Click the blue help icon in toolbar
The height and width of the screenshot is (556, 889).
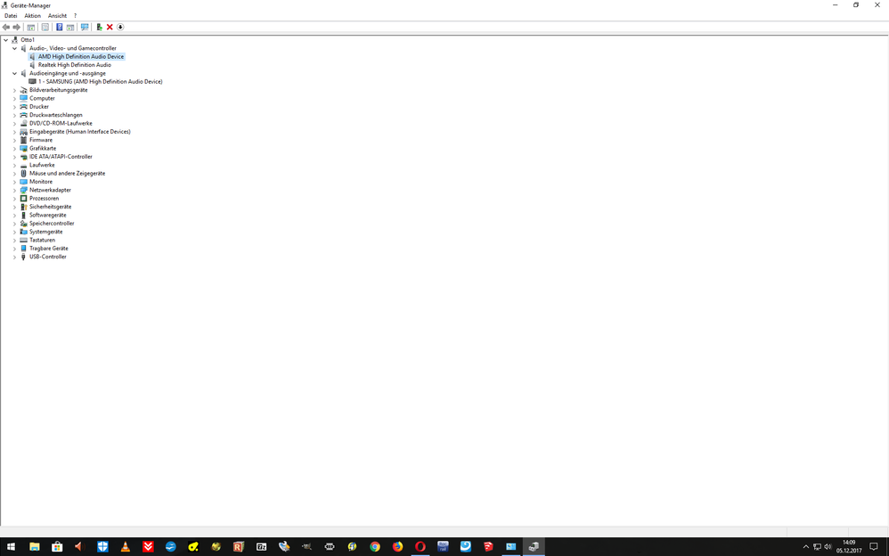point(60,28)
